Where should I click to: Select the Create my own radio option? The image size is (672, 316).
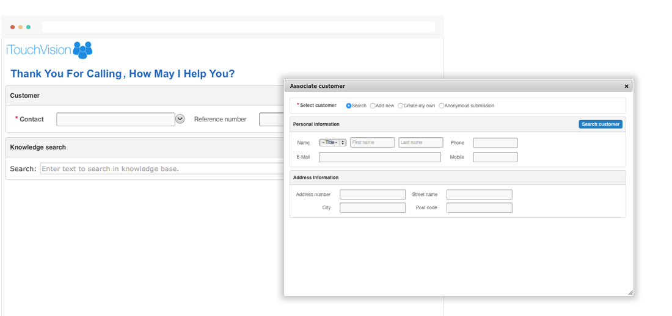(x=400, y=106)
